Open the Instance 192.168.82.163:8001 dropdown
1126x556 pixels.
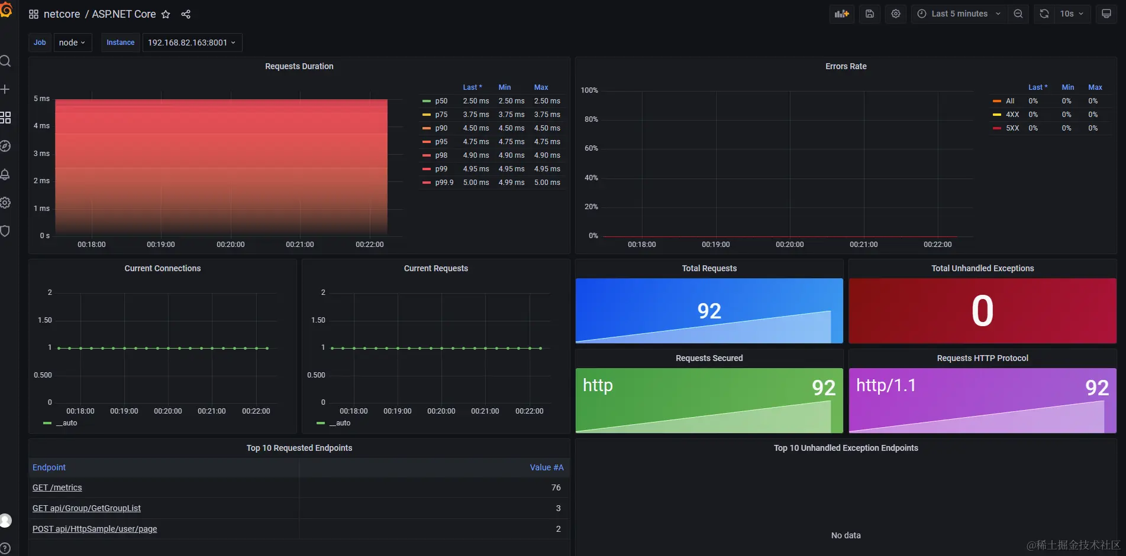coord(192,43)
